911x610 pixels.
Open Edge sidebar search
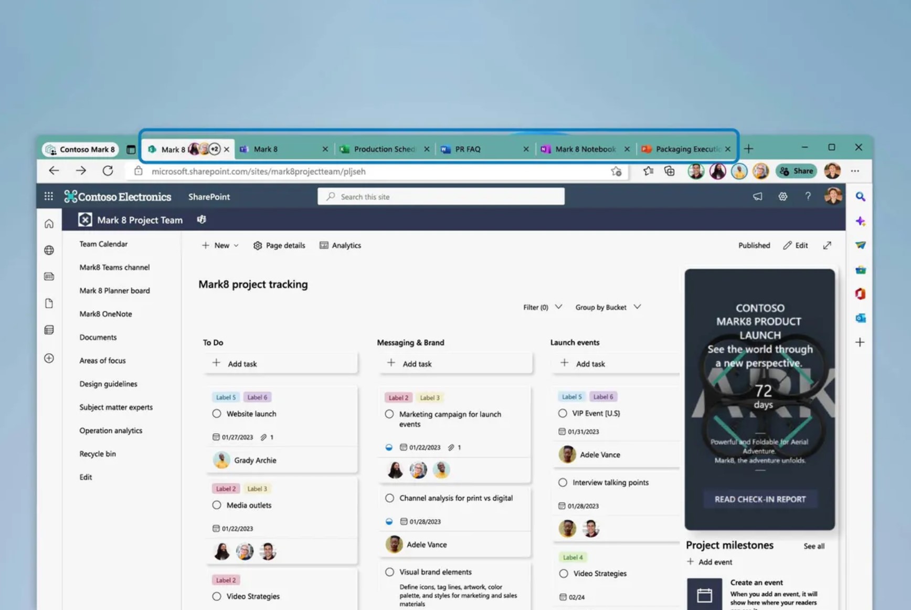pyautogui.click(x=860, y=196)
